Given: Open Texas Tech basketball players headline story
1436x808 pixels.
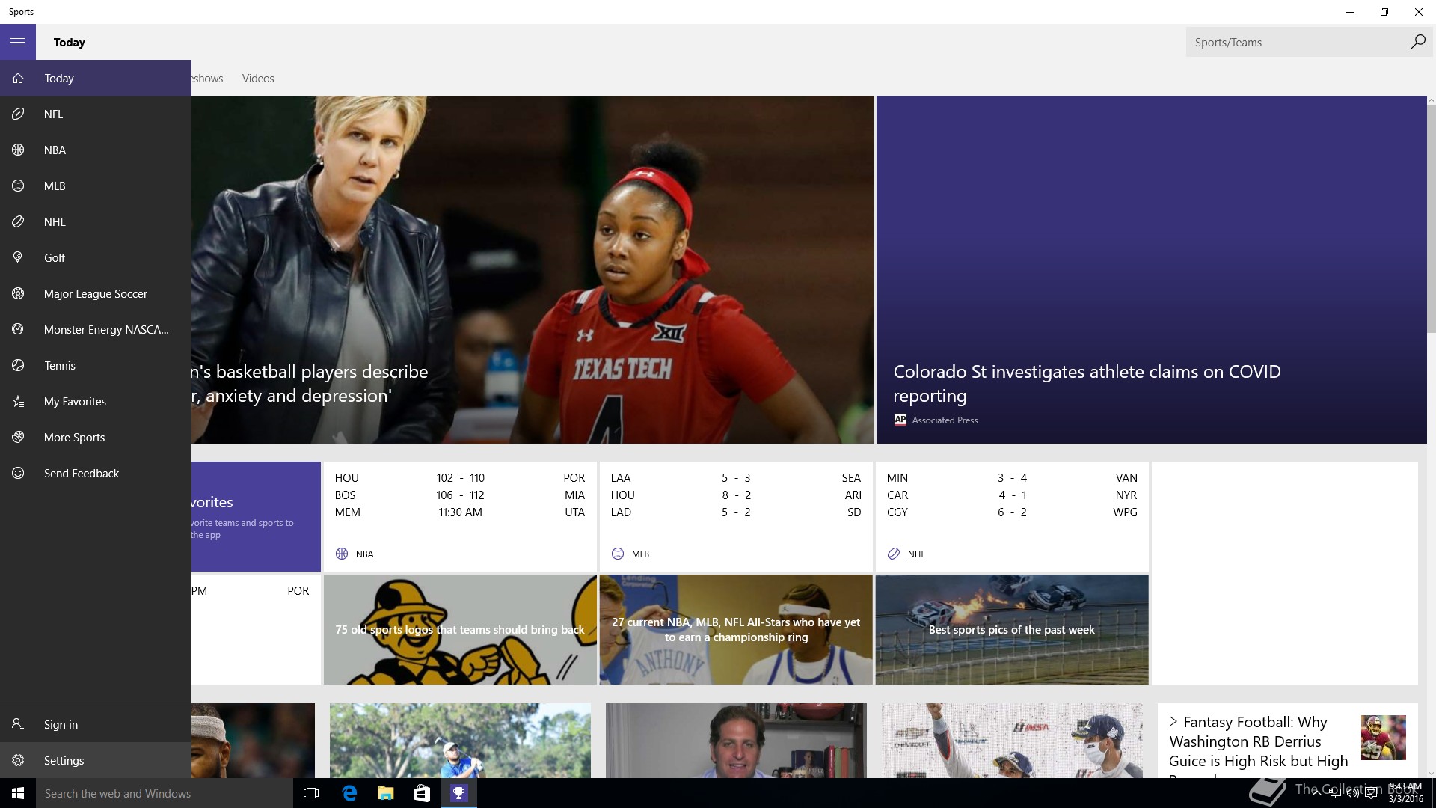Looking at the screenshot, I should click(533, 269).
